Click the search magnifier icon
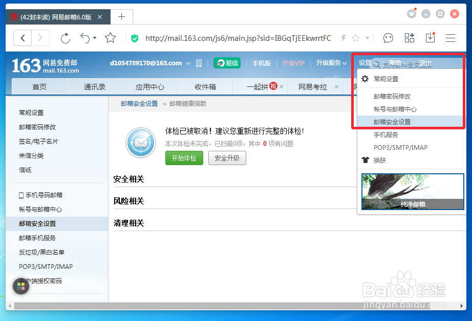This screenshot has height=321, width=472. 377,64
